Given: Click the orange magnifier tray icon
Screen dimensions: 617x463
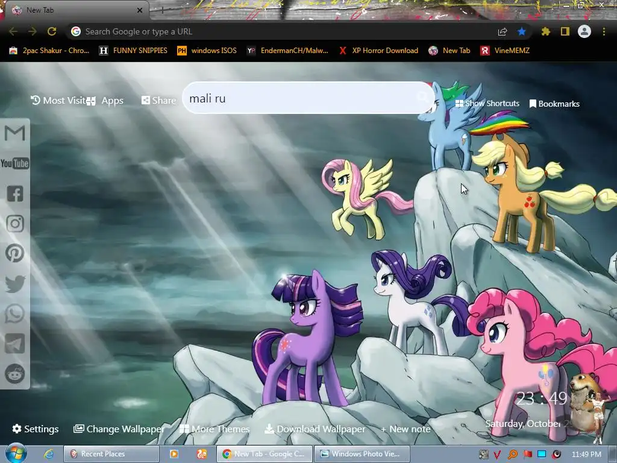Looking at the screenshot, I should [x=513, y=455].
